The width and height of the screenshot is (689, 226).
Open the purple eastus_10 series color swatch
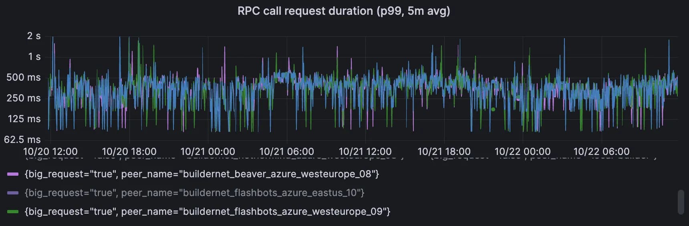coord(13,193)
